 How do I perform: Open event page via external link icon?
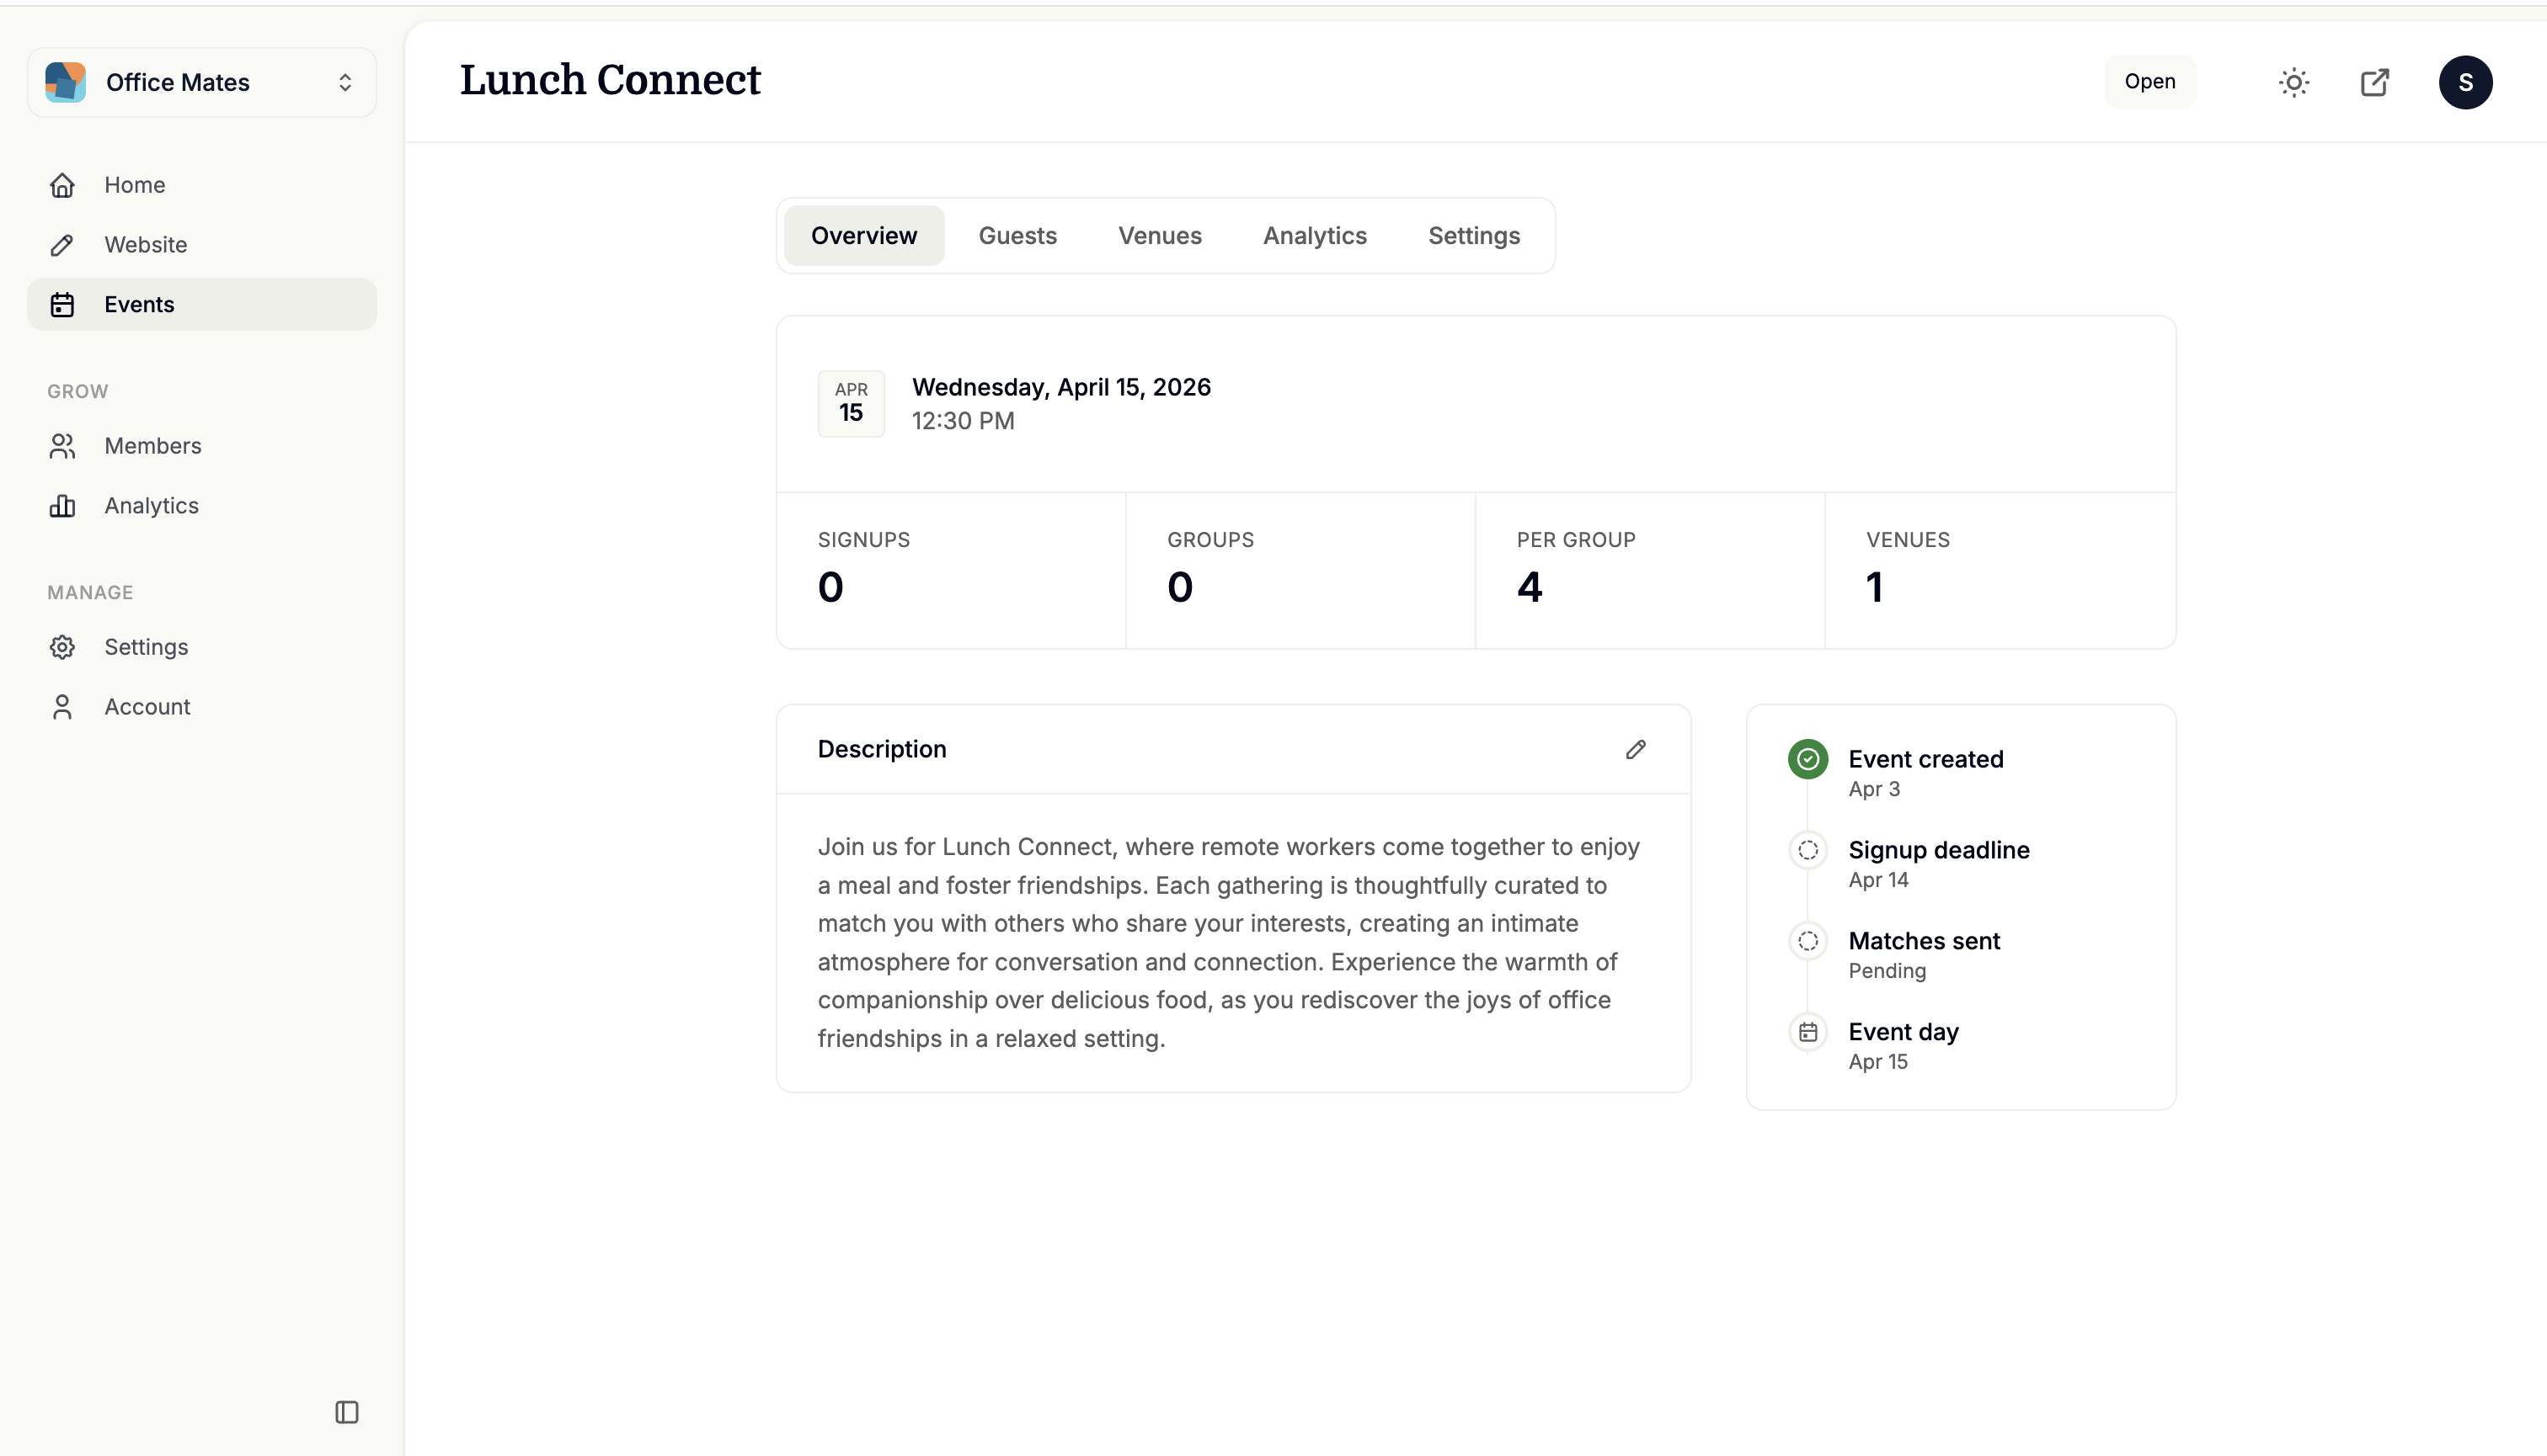2375,82
